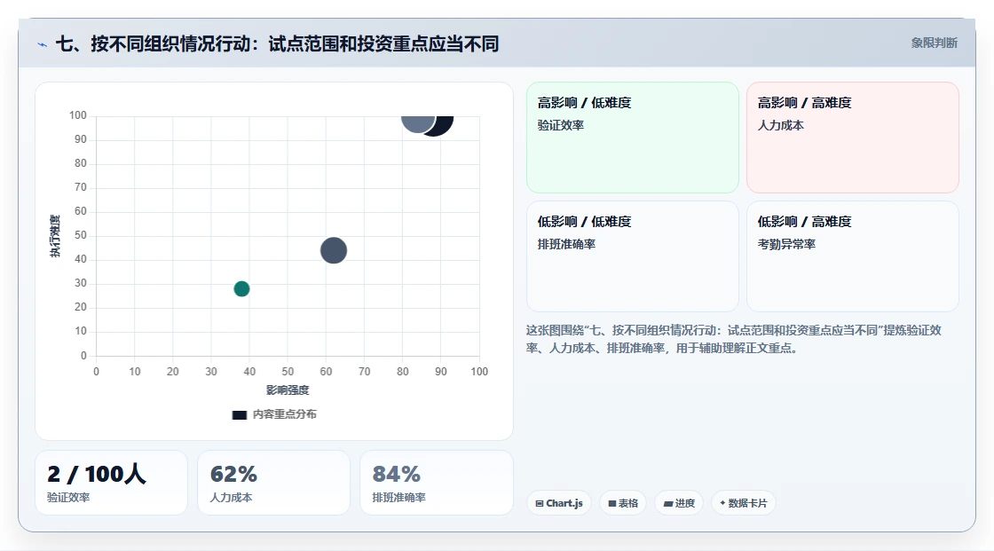Click the section title 七、按不同组织情况行动
Screen dimensions: 994x551
(x=277, y=43)
